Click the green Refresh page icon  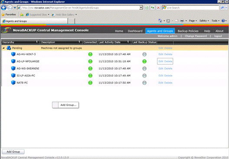click(x=153, y=8)
